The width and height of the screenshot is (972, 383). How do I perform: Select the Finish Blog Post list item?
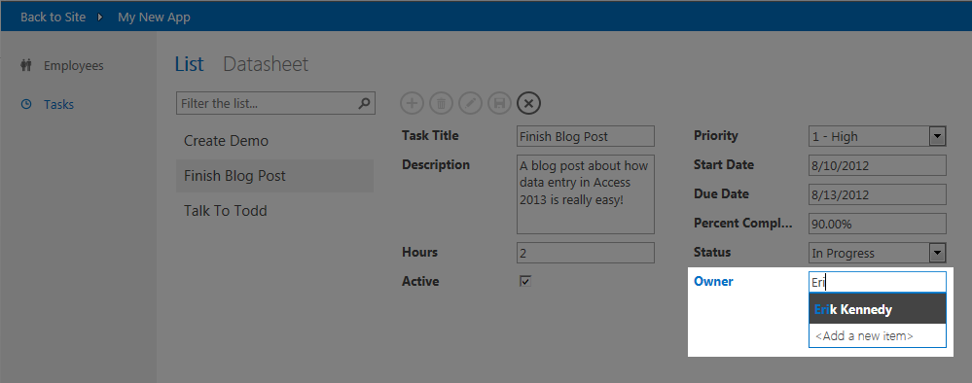coord(274,176)
